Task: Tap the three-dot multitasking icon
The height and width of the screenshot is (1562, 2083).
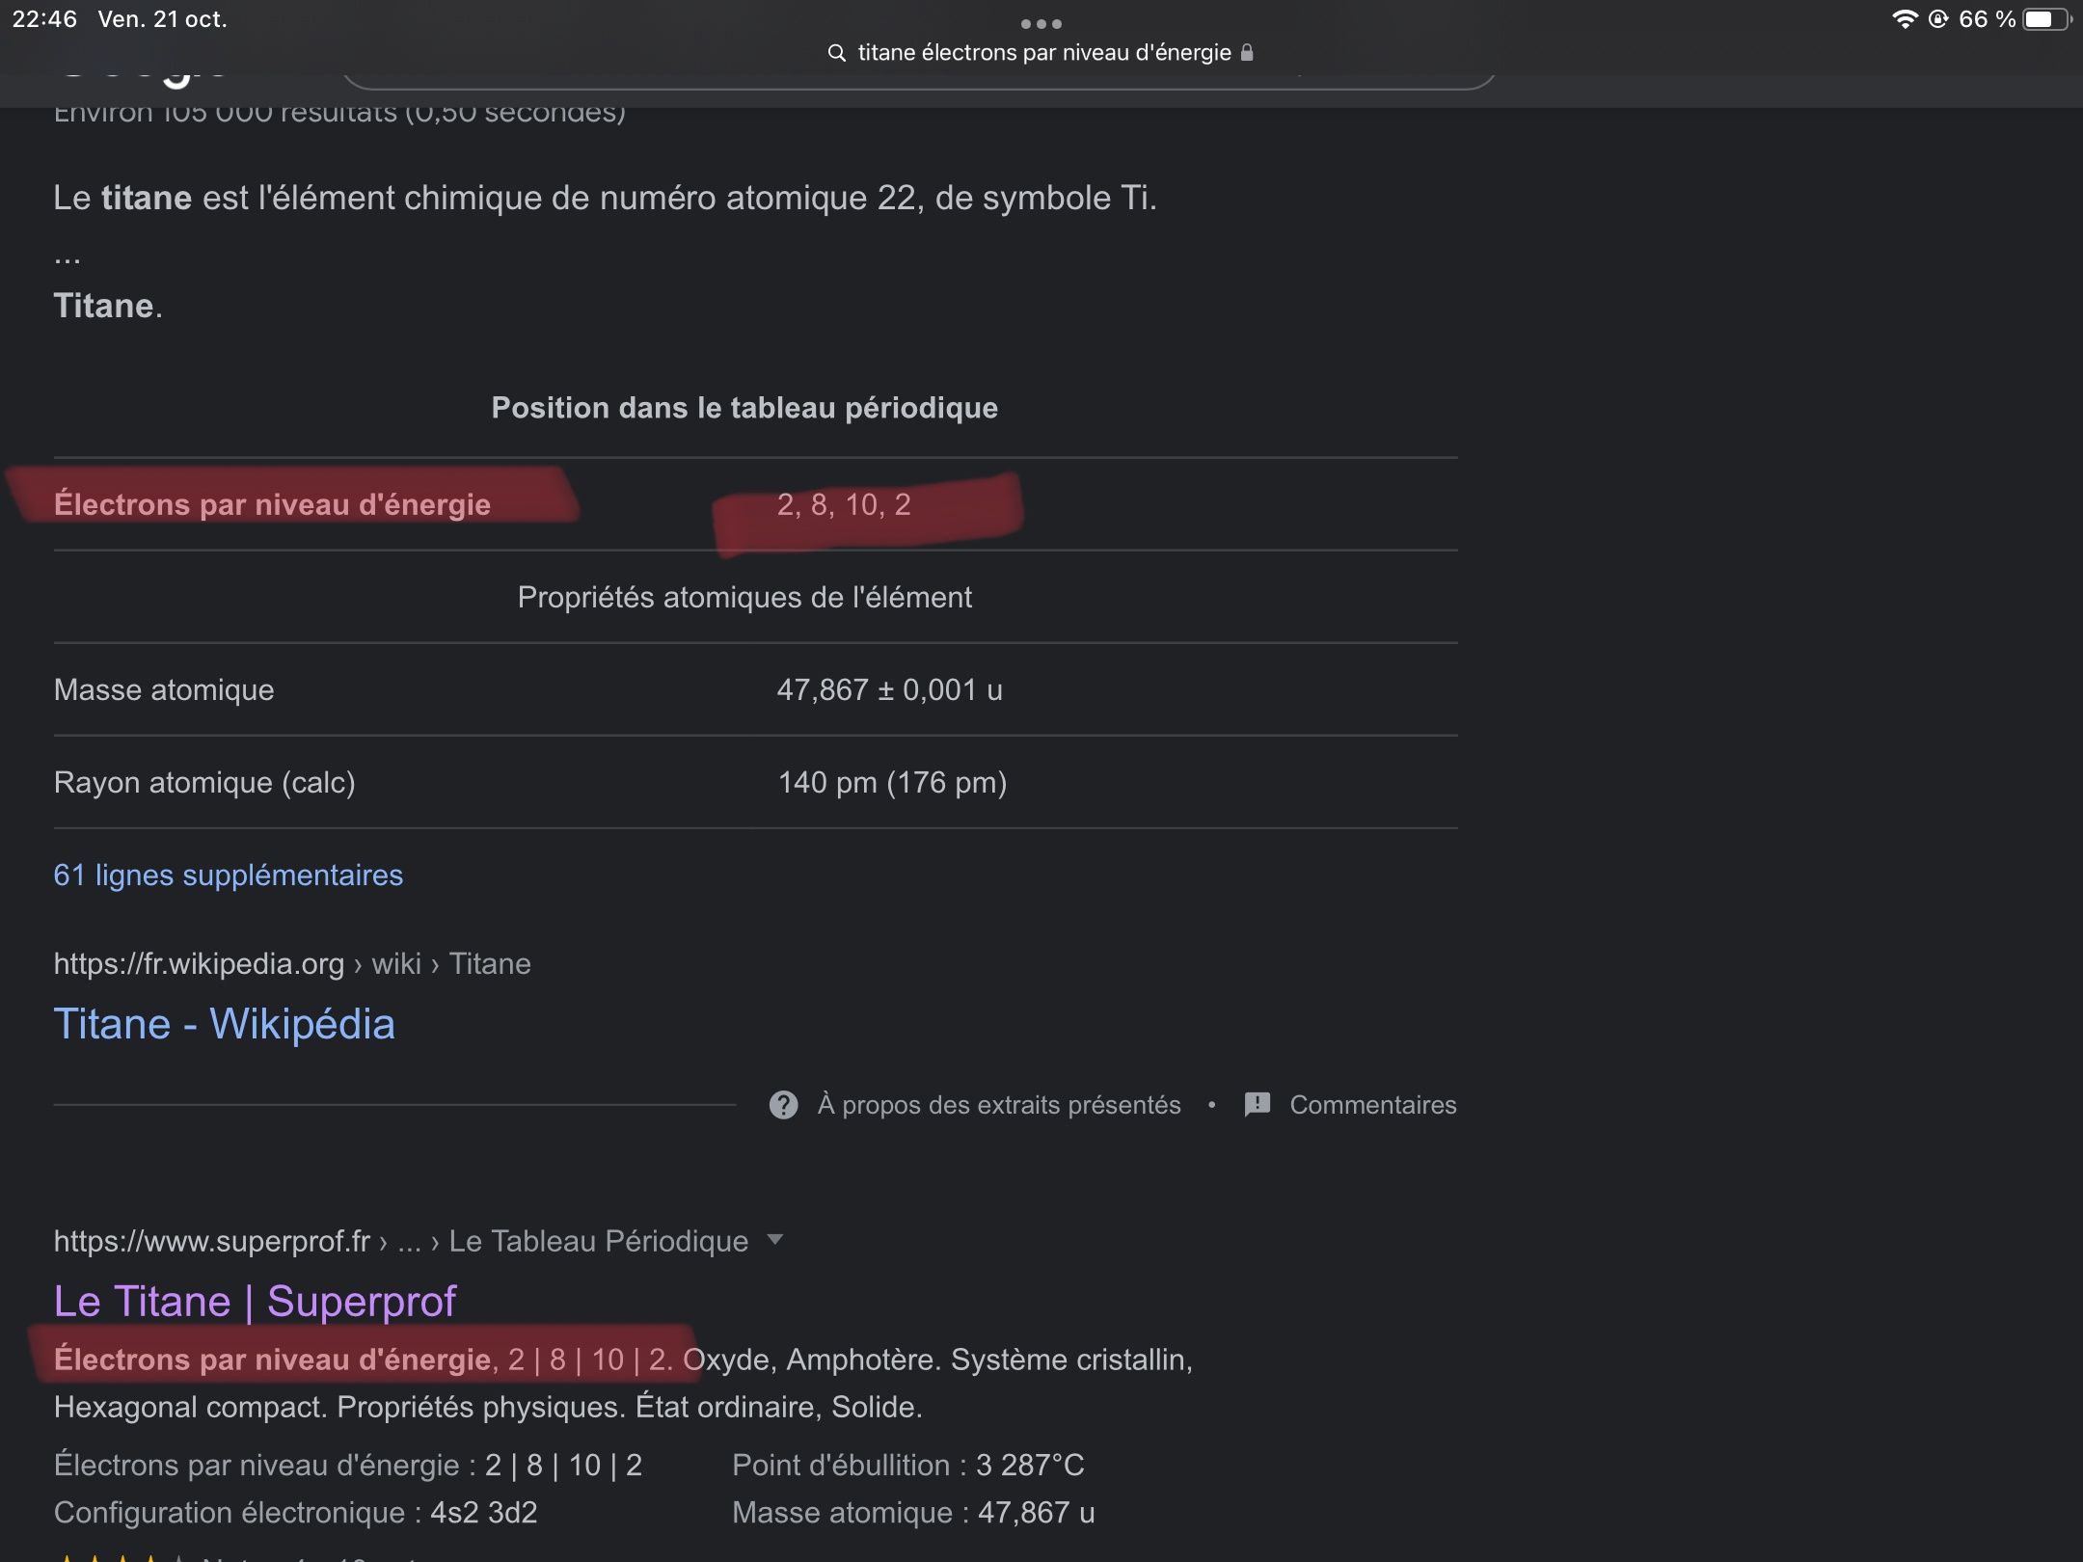Action: [x=1041, y=23]
